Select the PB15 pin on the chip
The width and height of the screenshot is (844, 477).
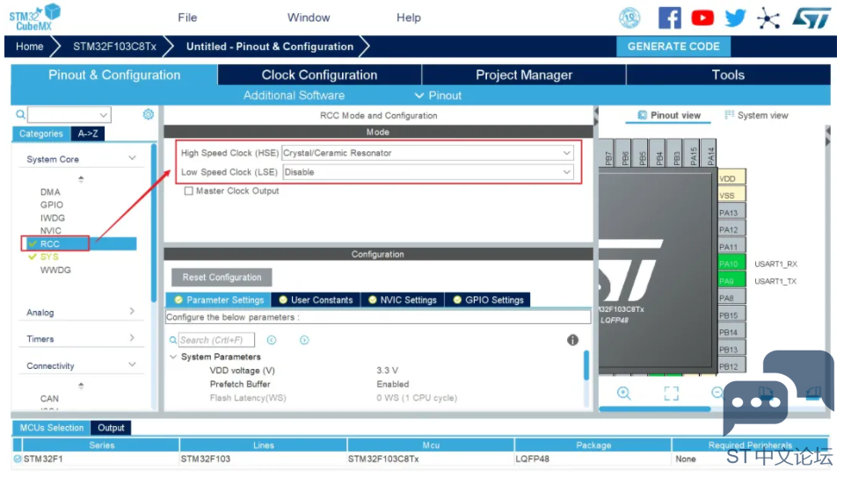coord(731,315)
